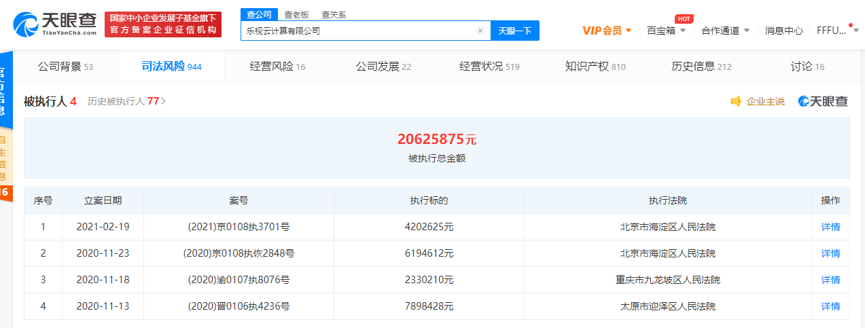The height and width of the screenshot is (328, 865).
Task: Click case number (2021)京0108执3701号
Action: coord(239,227)
